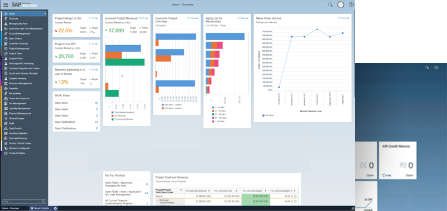Open Open Tasks - Work count 44
Screen dimensions: 447x211
point(146,193)
